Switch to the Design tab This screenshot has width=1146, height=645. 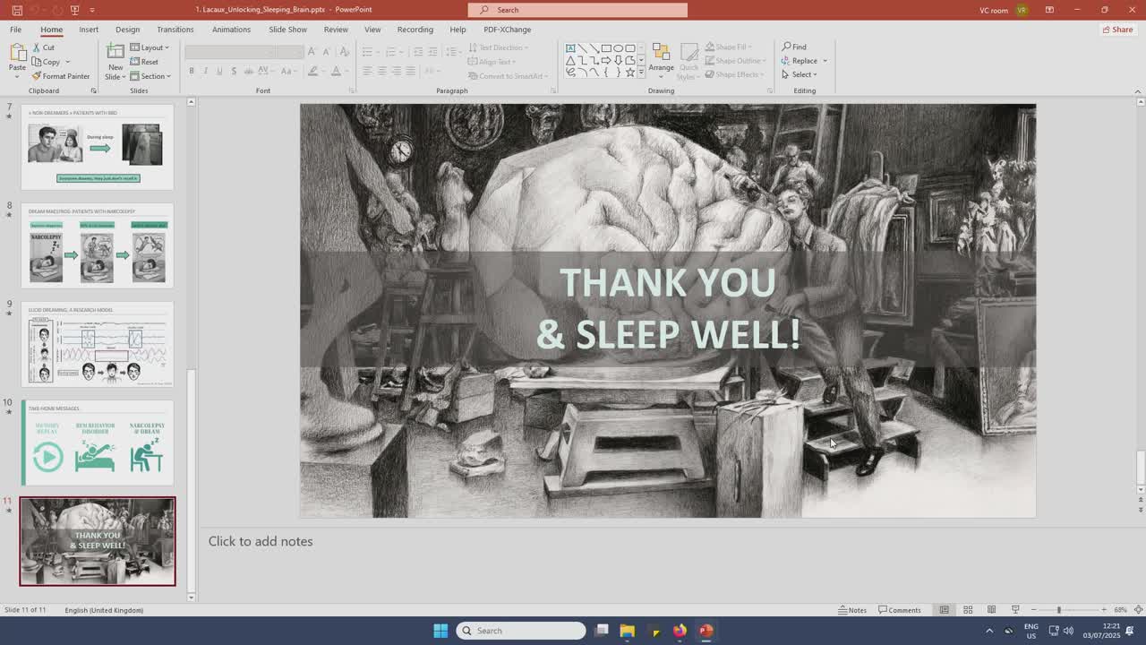click(x=127, y=30)
